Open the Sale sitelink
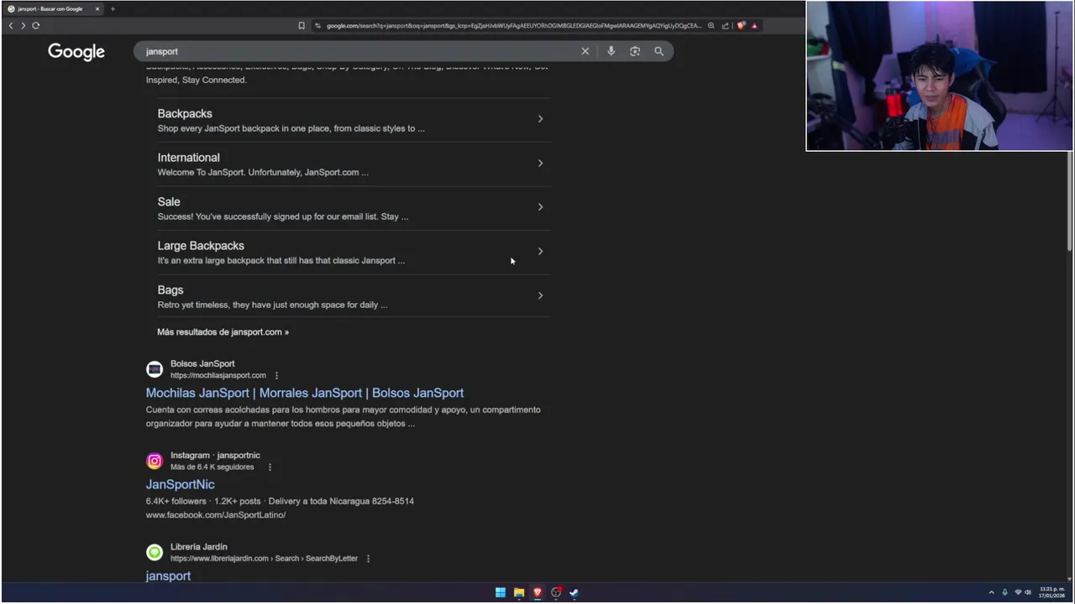Screen dimensions: 1075x604 [169, 201]
